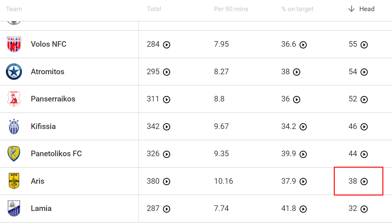Sort by Team column header
The width and height of the screenshot is (392, 223).
click(14, 9)
